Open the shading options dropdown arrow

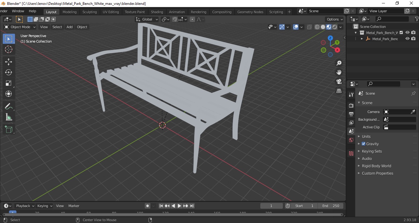tap(340, 27)
